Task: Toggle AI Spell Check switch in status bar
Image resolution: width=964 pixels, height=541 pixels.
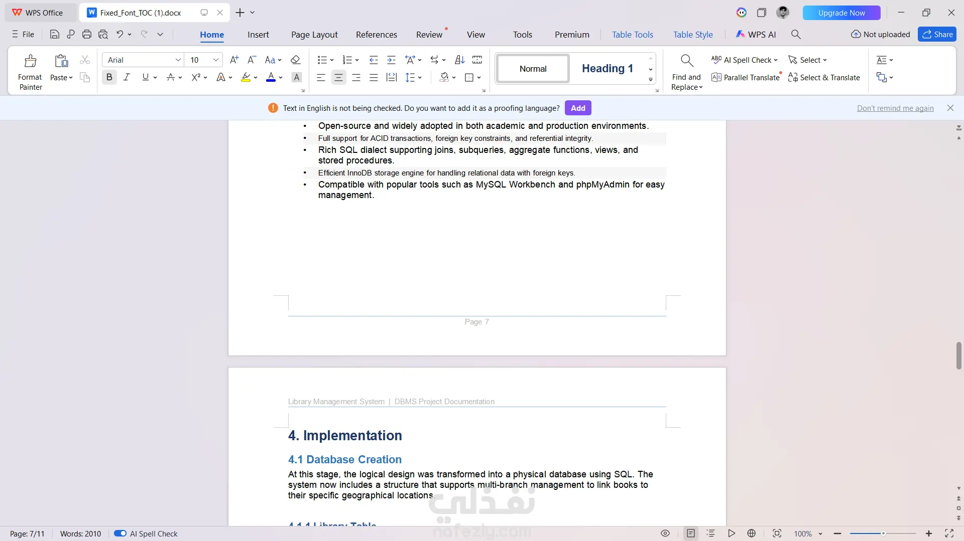Action: point(120,533)
